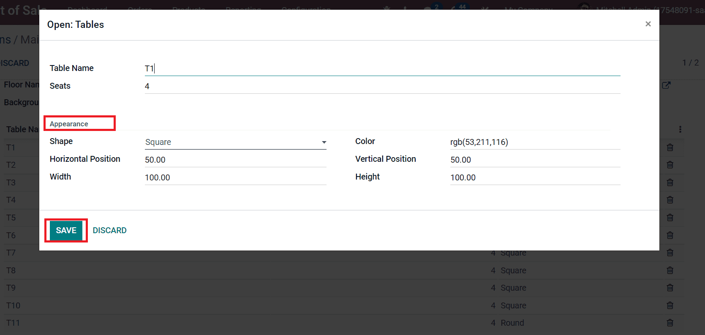Delete table T5 with trash icon
The image size is (705, 335).
[670, 218]
